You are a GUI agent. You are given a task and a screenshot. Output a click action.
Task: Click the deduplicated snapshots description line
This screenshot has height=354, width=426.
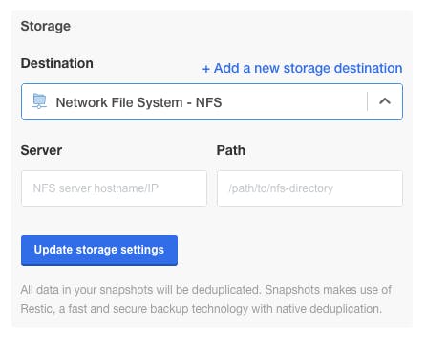(x=206, y=290)
